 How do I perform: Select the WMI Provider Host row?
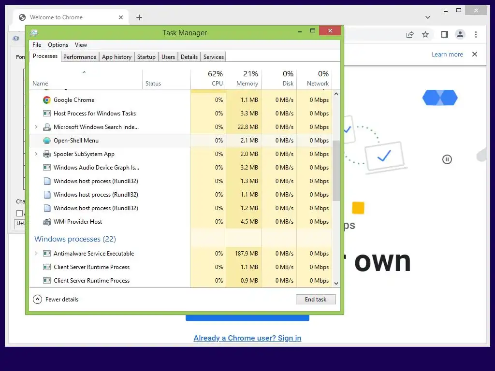click(181, 222)
